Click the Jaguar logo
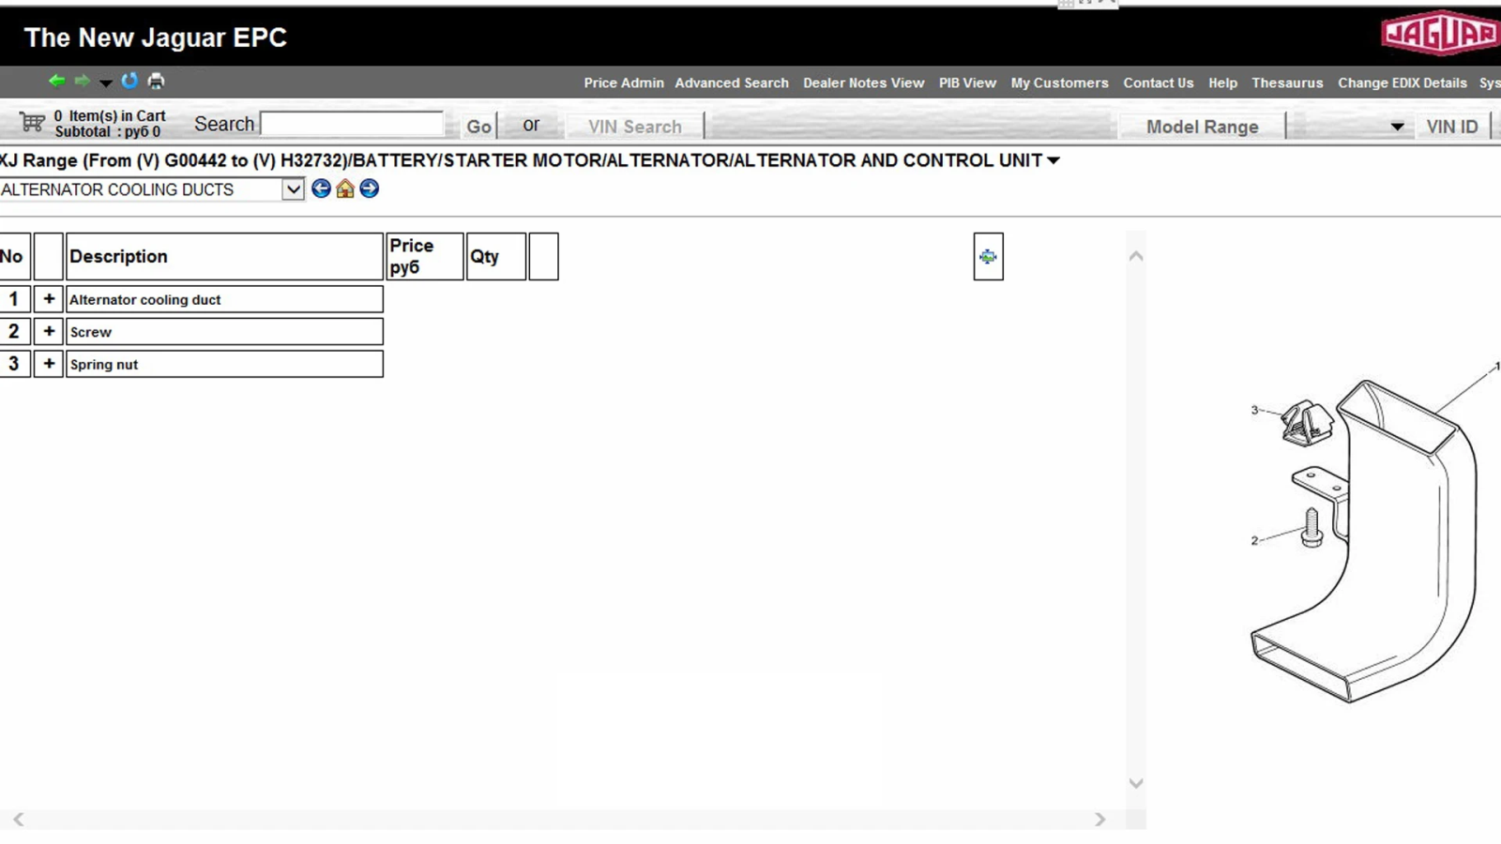The width and height of the screenshot is (1501, 844). coord(1439,34)
